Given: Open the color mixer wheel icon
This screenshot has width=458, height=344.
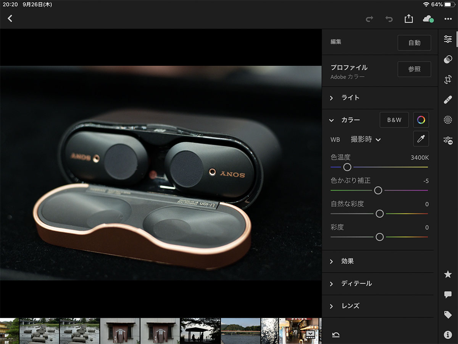Looking at the screenshot, I should click(x=421, y=120).
